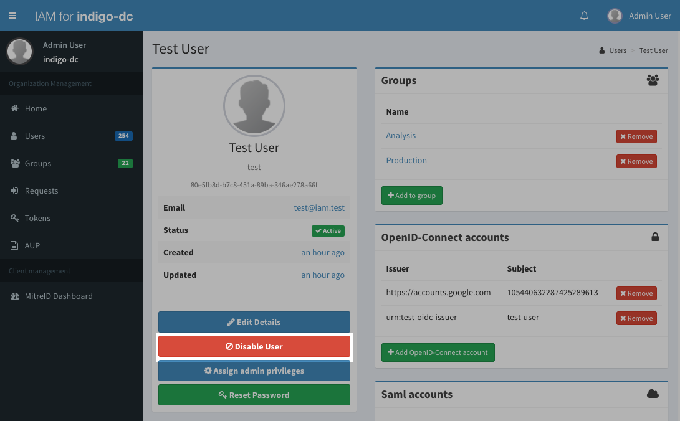
Task: Open the hamburger navigation menu
Action: 12,16
